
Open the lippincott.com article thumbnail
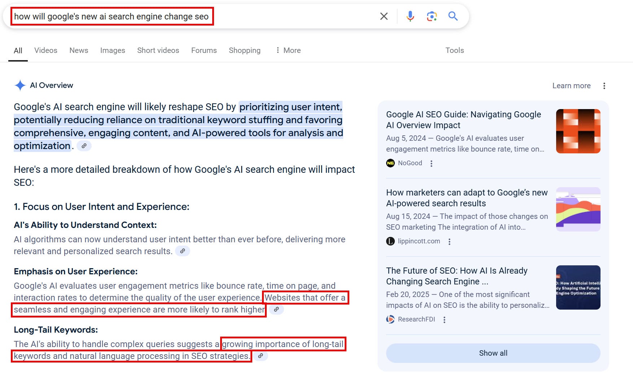point(578,209)
